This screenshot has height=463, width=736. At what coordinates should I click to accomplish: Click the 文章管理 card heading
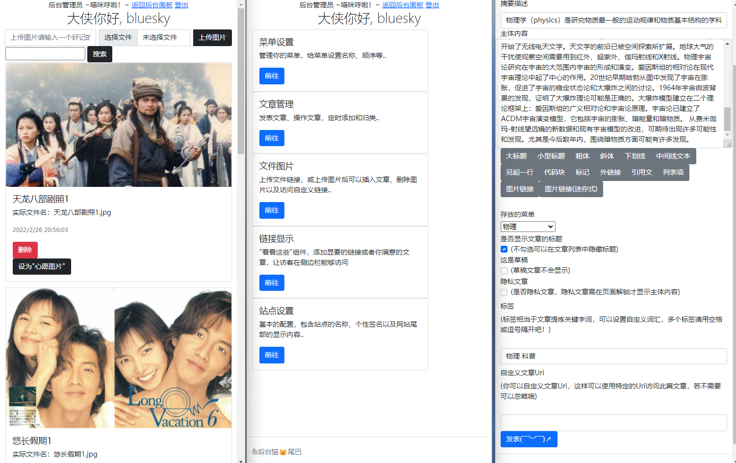(277, 104)
